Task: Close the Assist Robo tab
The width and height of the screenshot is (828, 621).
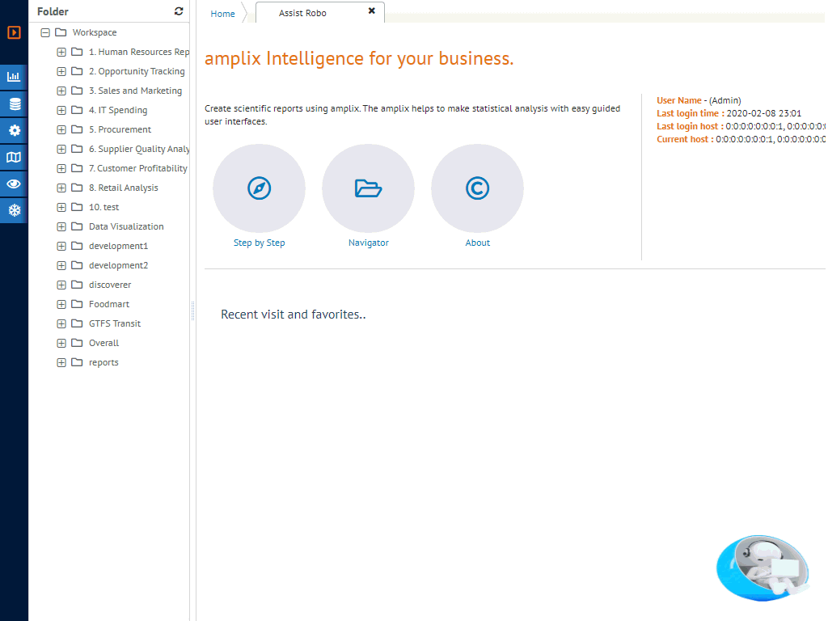Action: (372, 11)
